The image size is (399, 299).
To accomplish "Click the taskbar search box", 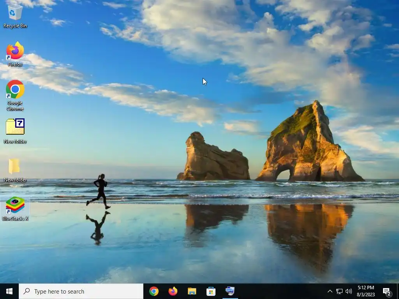I will click(x=81, y=291).
